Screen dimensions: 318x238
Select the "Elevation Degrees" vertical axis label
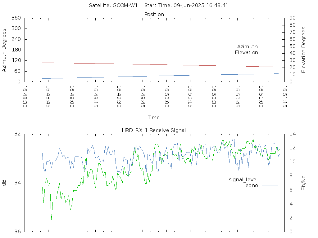coord(303,50)
